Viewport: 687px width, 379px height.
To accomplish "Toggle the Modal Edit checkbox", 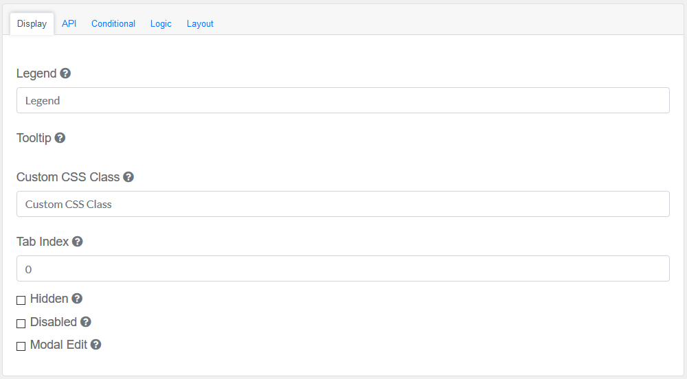I will pos(21,346).
